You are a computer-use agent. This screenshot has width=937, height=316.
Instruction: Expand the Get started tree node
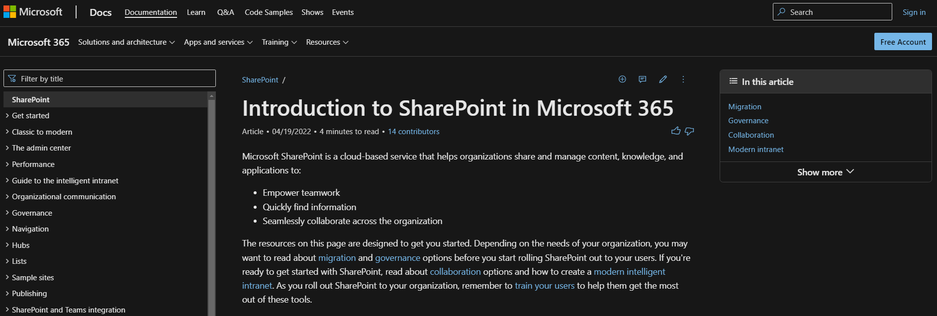coord(7,116)
